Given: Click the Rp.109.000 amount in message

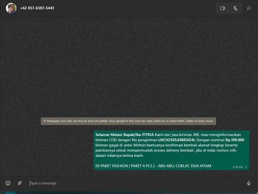Looking at the screenshot, I should pyautogui.click(x=235, y=140).
